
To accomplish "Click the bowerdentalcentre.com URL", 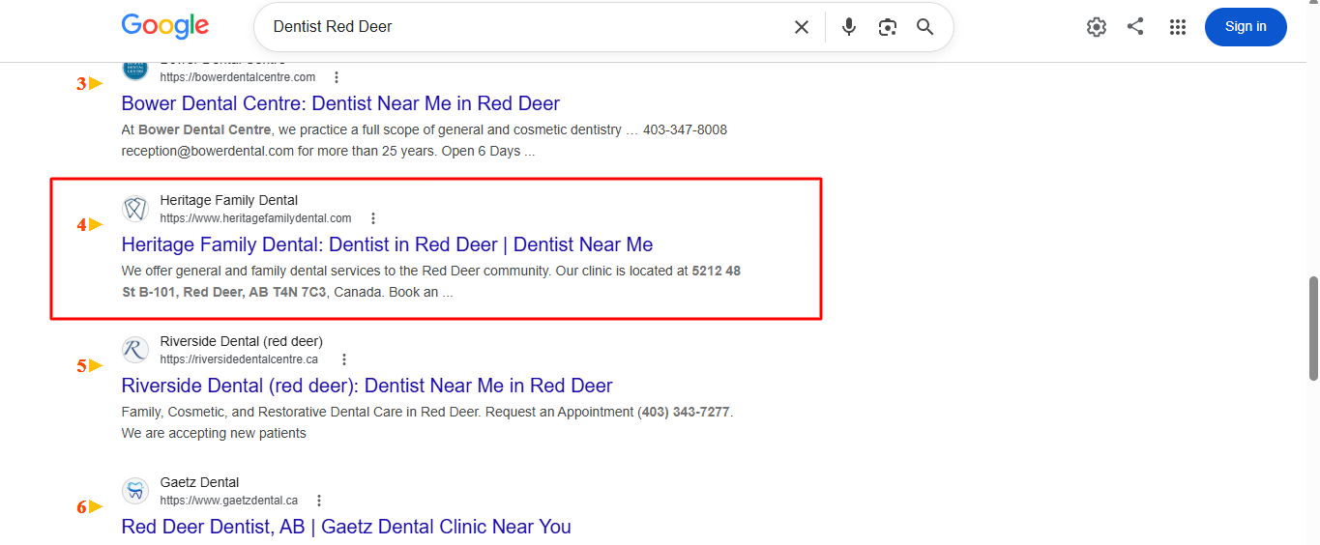I will (x=238, y=77).
